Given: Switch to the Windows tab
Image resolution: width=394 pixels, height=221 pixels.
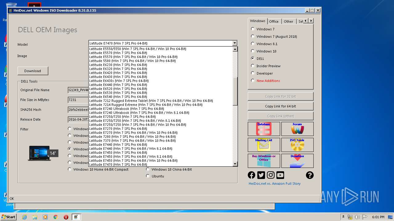Looking at the screenshot, I should point(258,21).
